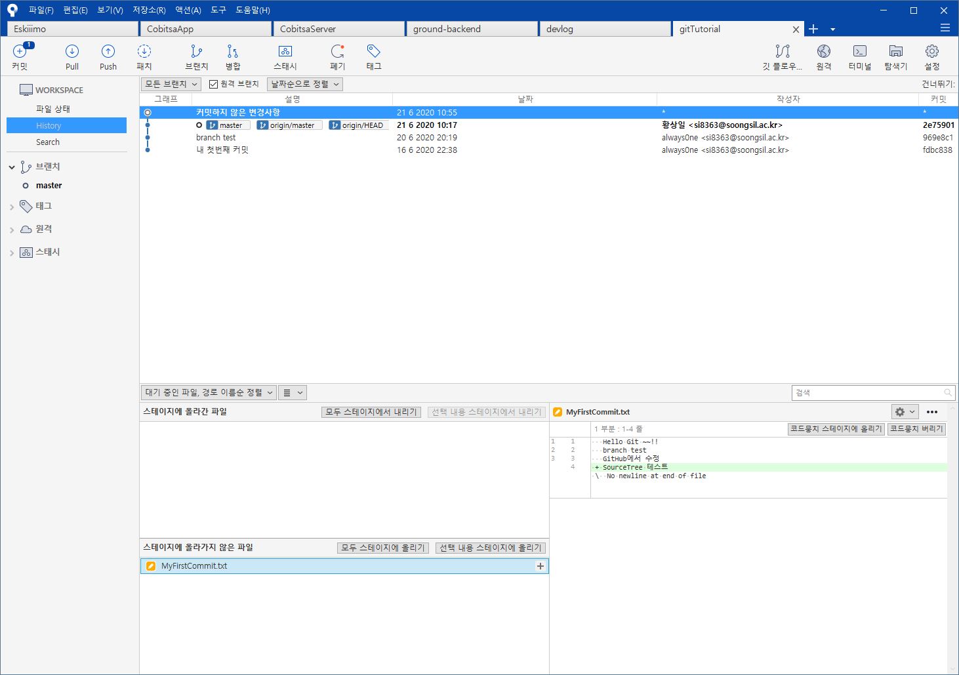The image size is (959, 675).
Task: Select the '내 첫번째 커밋' commit row
Action: tap(548, 150)
